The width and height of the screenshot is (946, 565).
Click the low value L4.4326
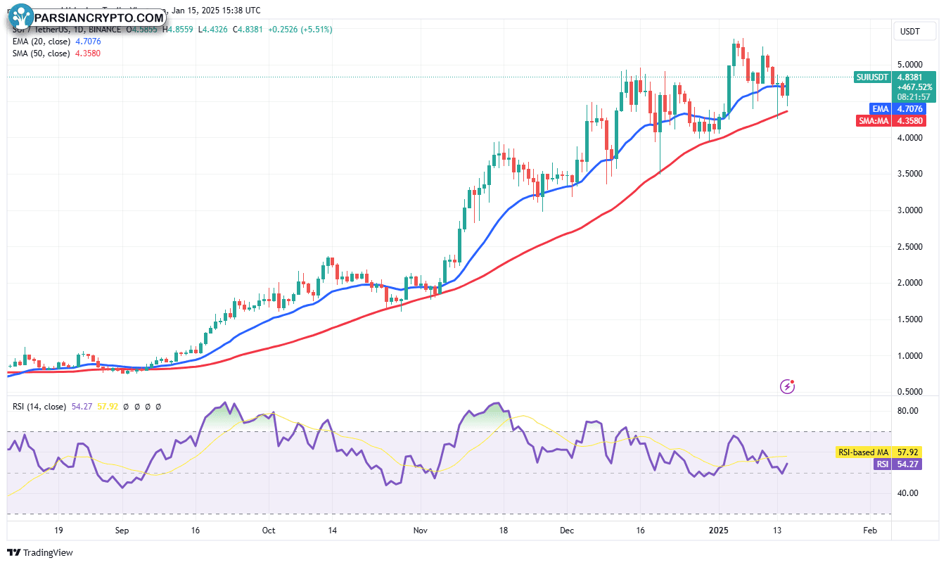pos(213,30)
